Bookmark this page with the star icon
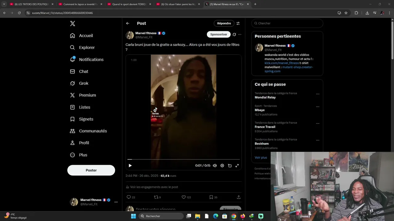Image resolution: width=394 pixels, height=221 pixels. (x=346, y=13)
